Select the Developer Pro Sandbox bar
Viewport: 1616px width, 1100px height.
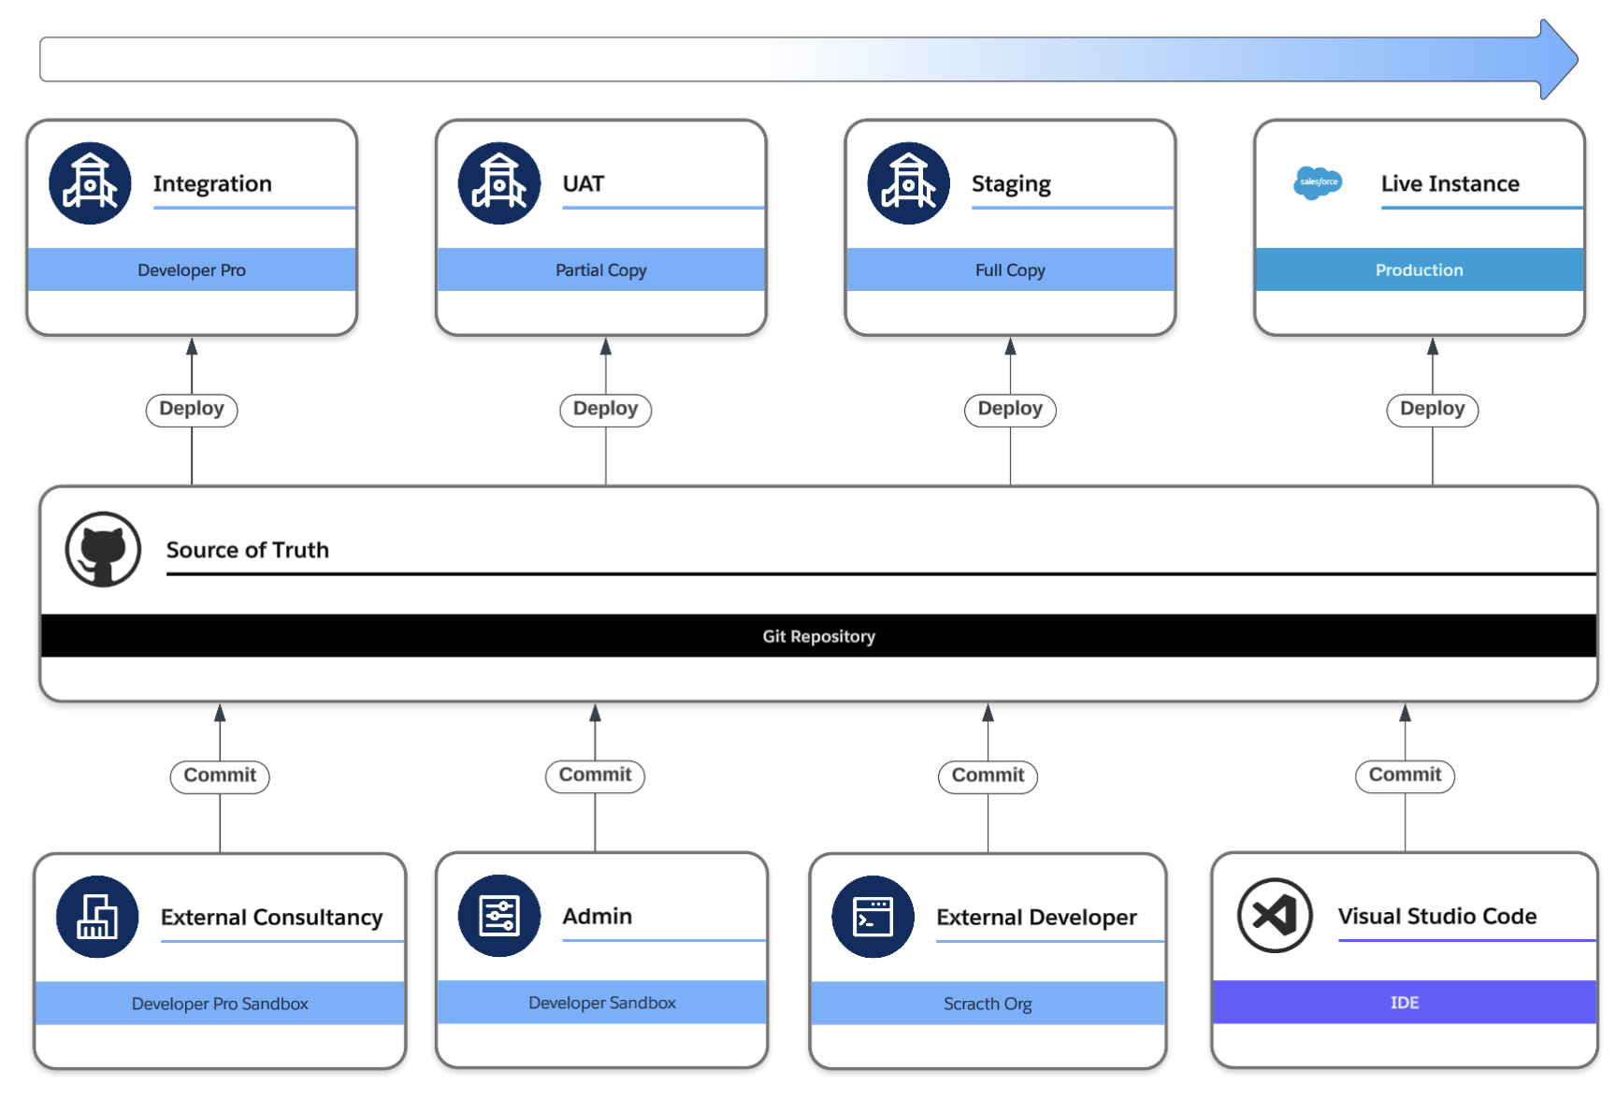tap(220, 1003)
